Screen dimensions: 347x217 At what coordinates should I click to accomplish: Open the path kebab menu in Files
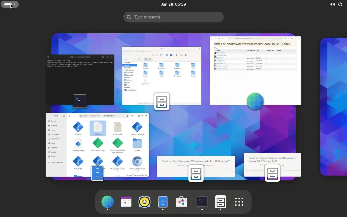127,116
